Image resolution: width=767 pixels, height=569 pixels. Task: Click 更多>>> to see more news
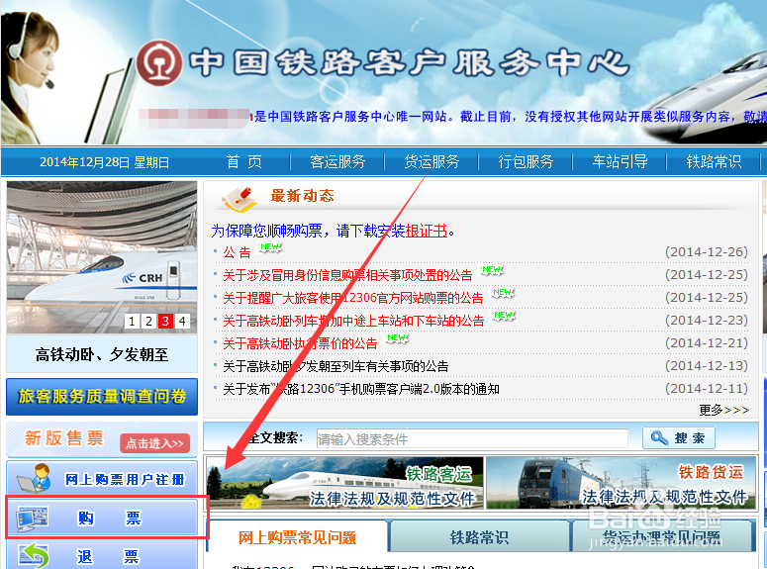click(x=724, y=410)
